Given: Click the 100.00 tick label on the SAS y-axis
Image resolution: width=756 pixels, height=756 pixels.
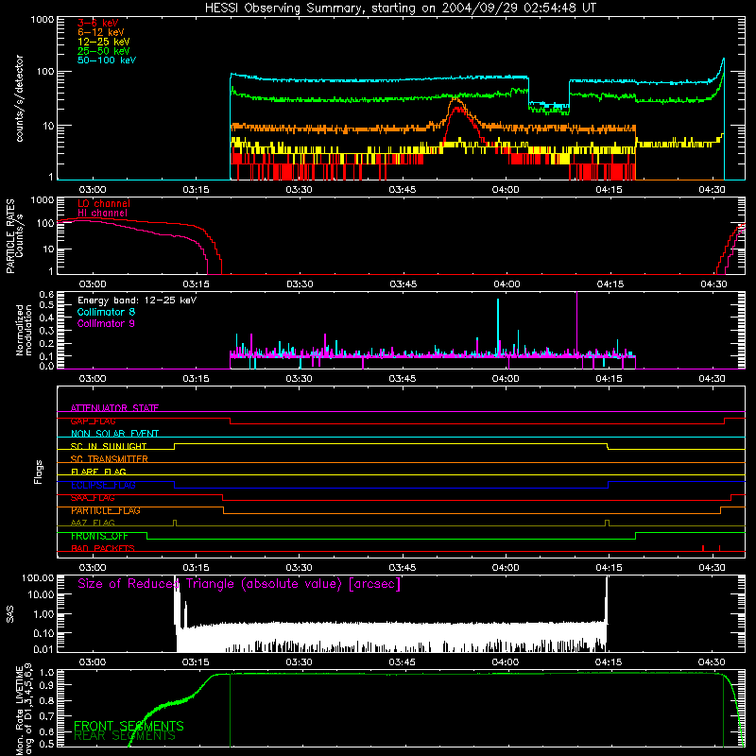Looking at the screenshot, I should (x=38, y=578).
